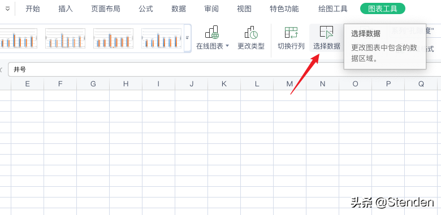Select column H header
The width and height of the screenshot is (441, 215).
click(126, 84)
